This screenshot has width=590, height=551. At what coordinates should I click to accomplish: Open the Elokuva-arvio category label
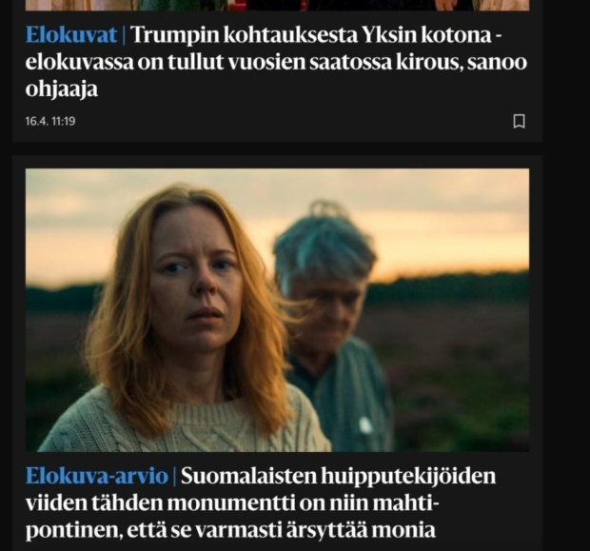click(97, 476)
